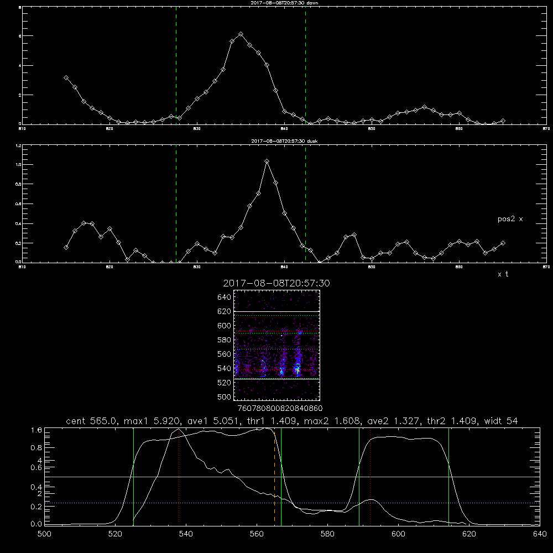The height and width of the screenshot is (553, 553).
Task: Click the '540' y-axis label beside spectrogram
Action: pos(224,368)
